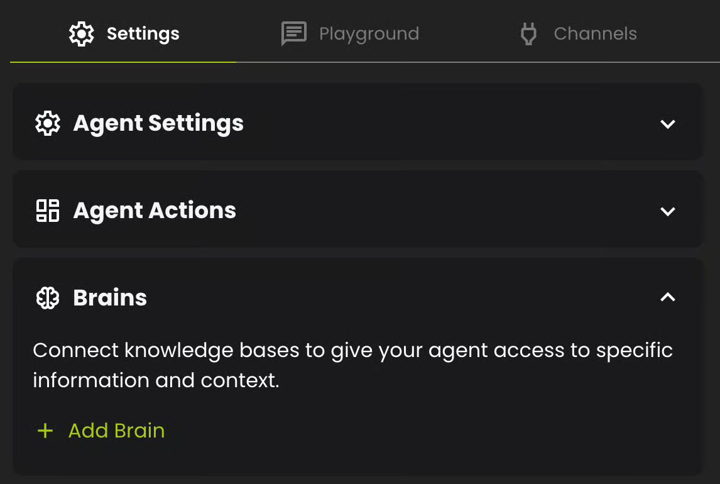Click the green underline below Settings tab
The height and width of the screenshot is (484, 720).
click(123, 62)
